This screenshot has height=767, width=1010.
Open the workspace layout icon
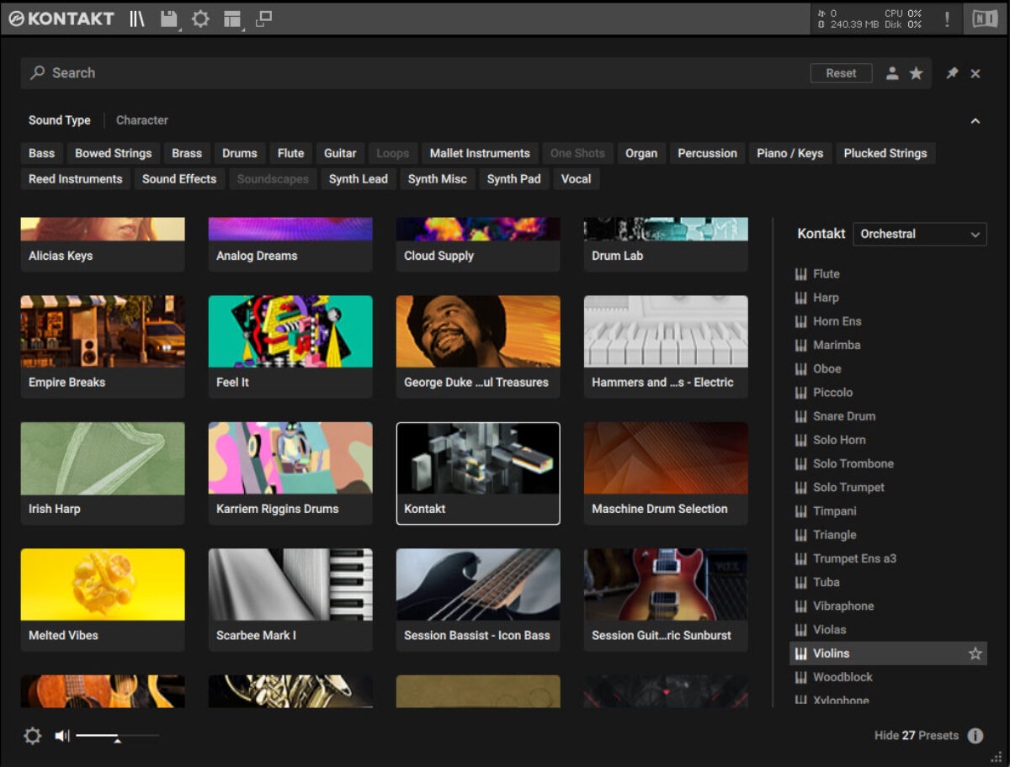(x=232, y=19)
